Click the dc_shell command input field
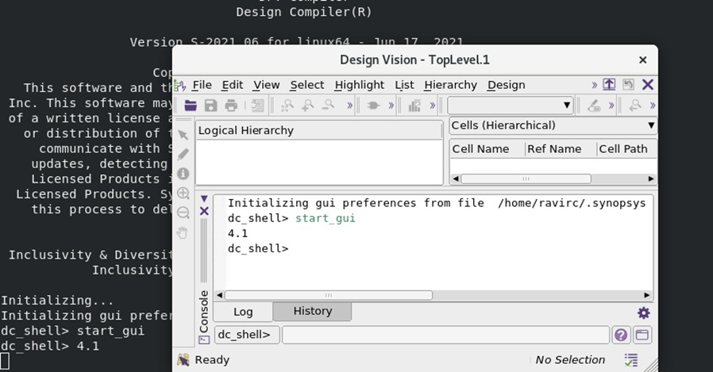713x372 pixels. pos(445,336)
